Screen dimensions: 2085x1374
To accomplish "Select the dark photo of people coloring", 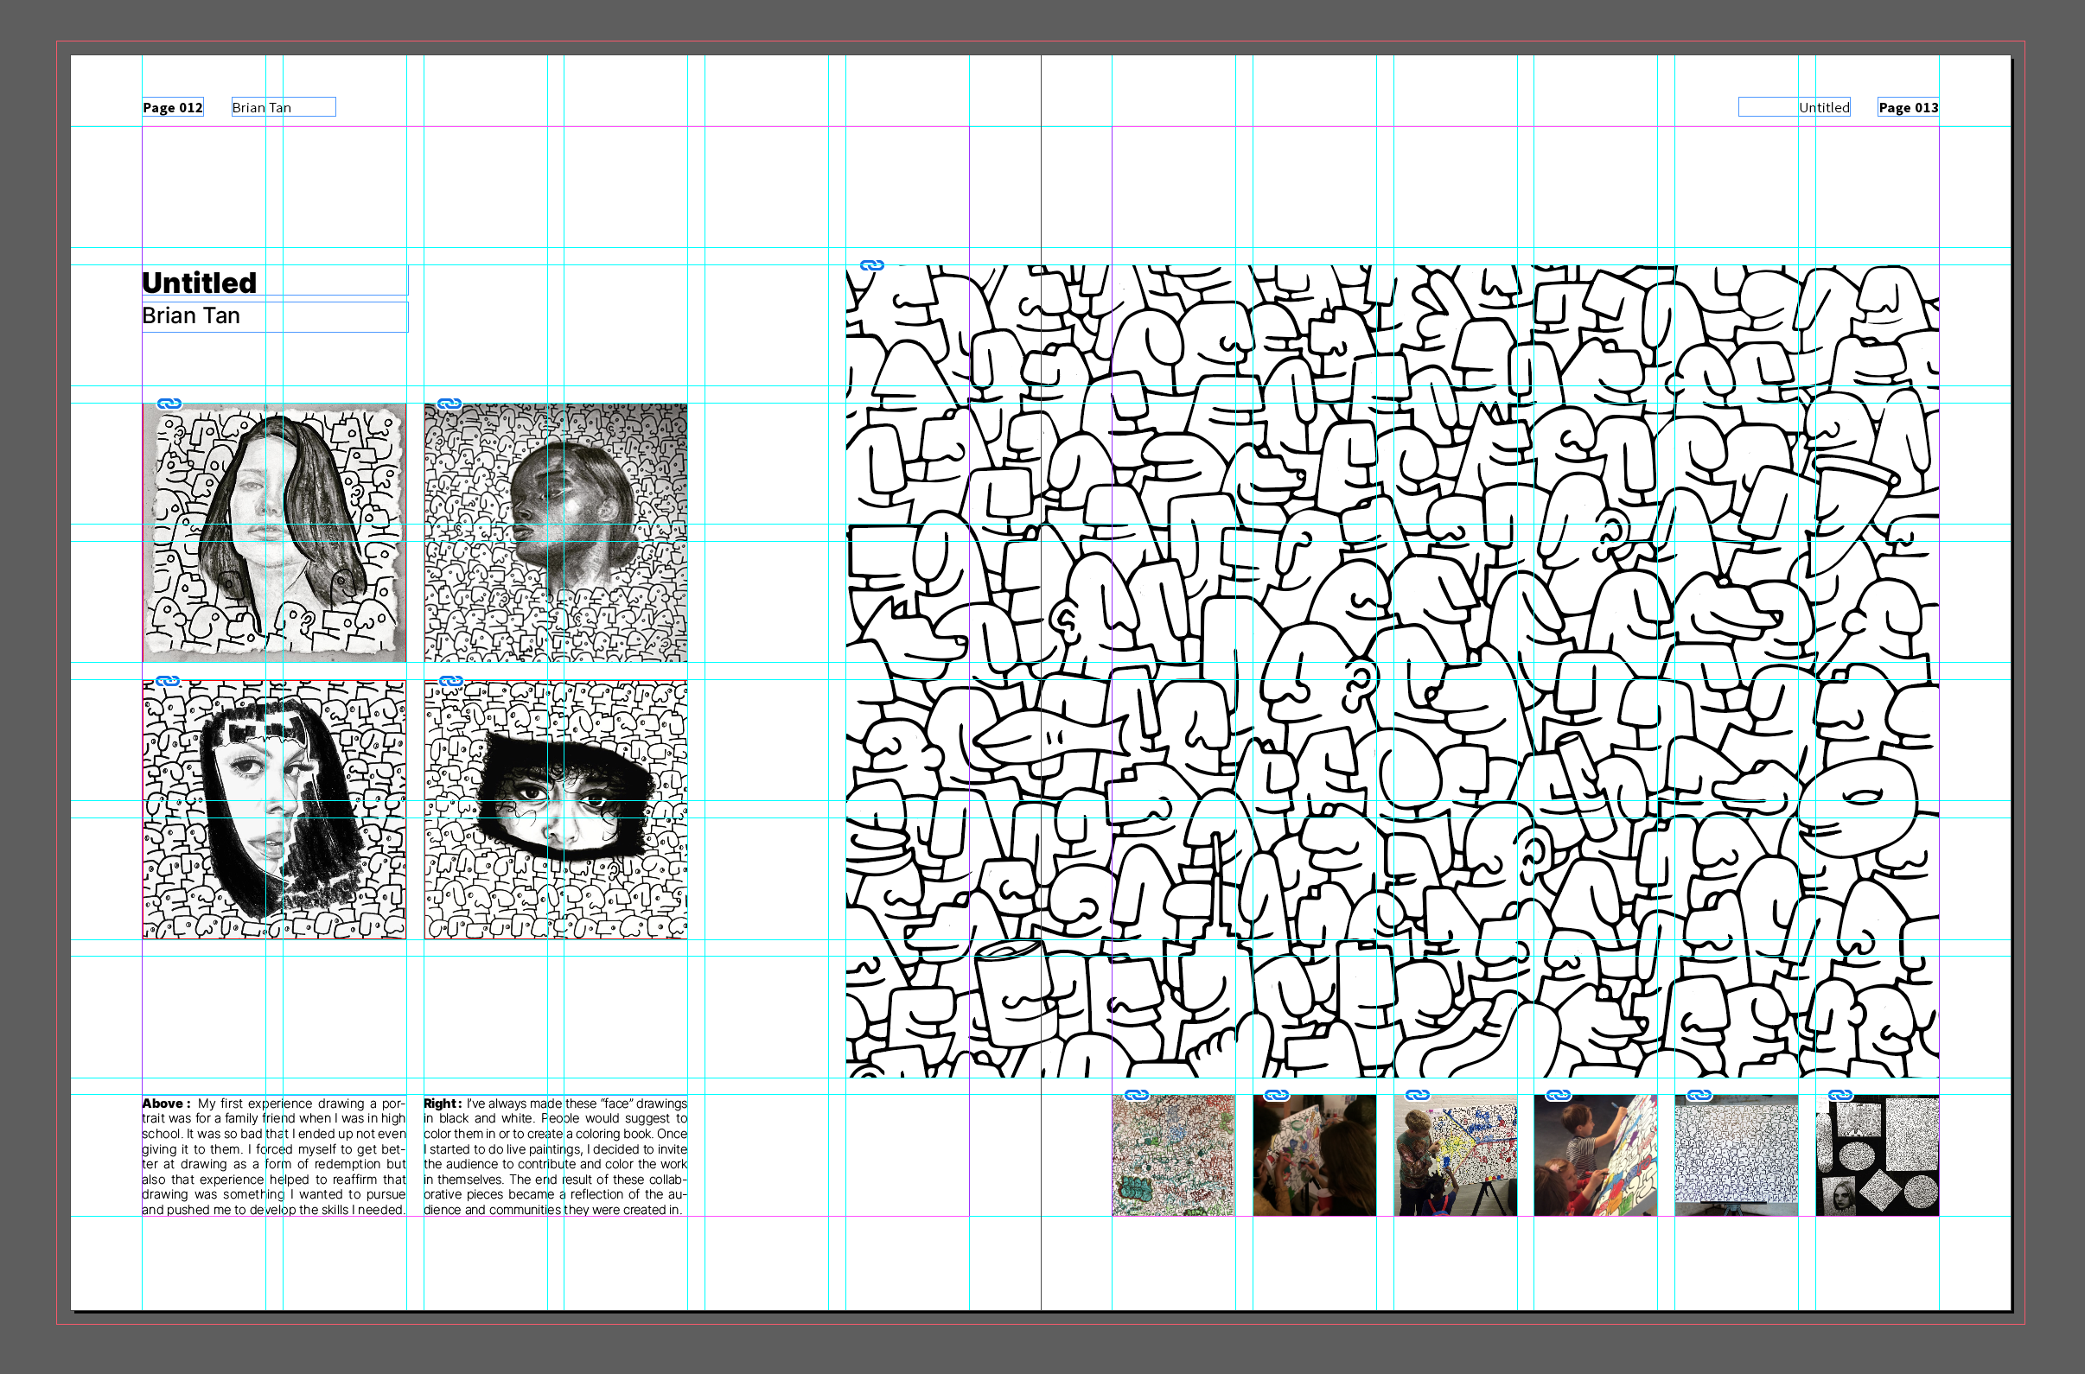I will point(1314,1156).
